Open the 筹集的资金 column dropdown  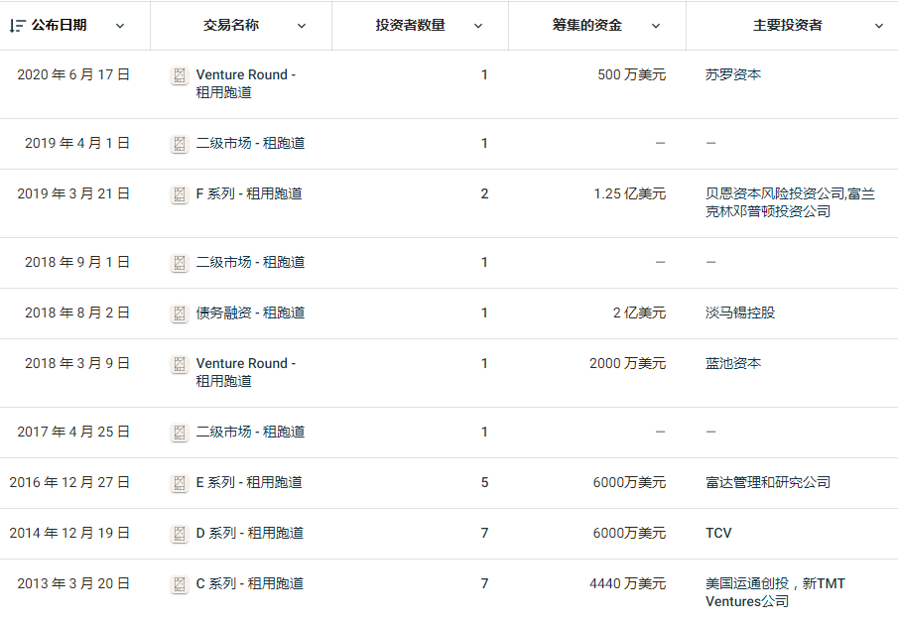coord(656,26)
